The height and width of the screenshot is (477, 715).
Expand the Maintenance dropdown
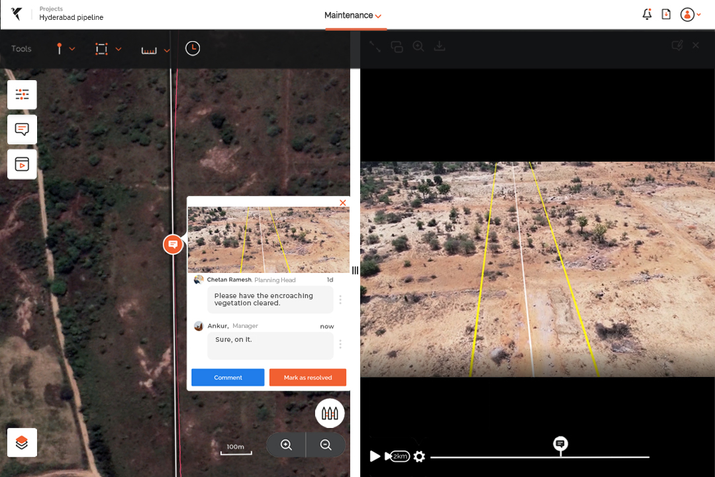353,15
